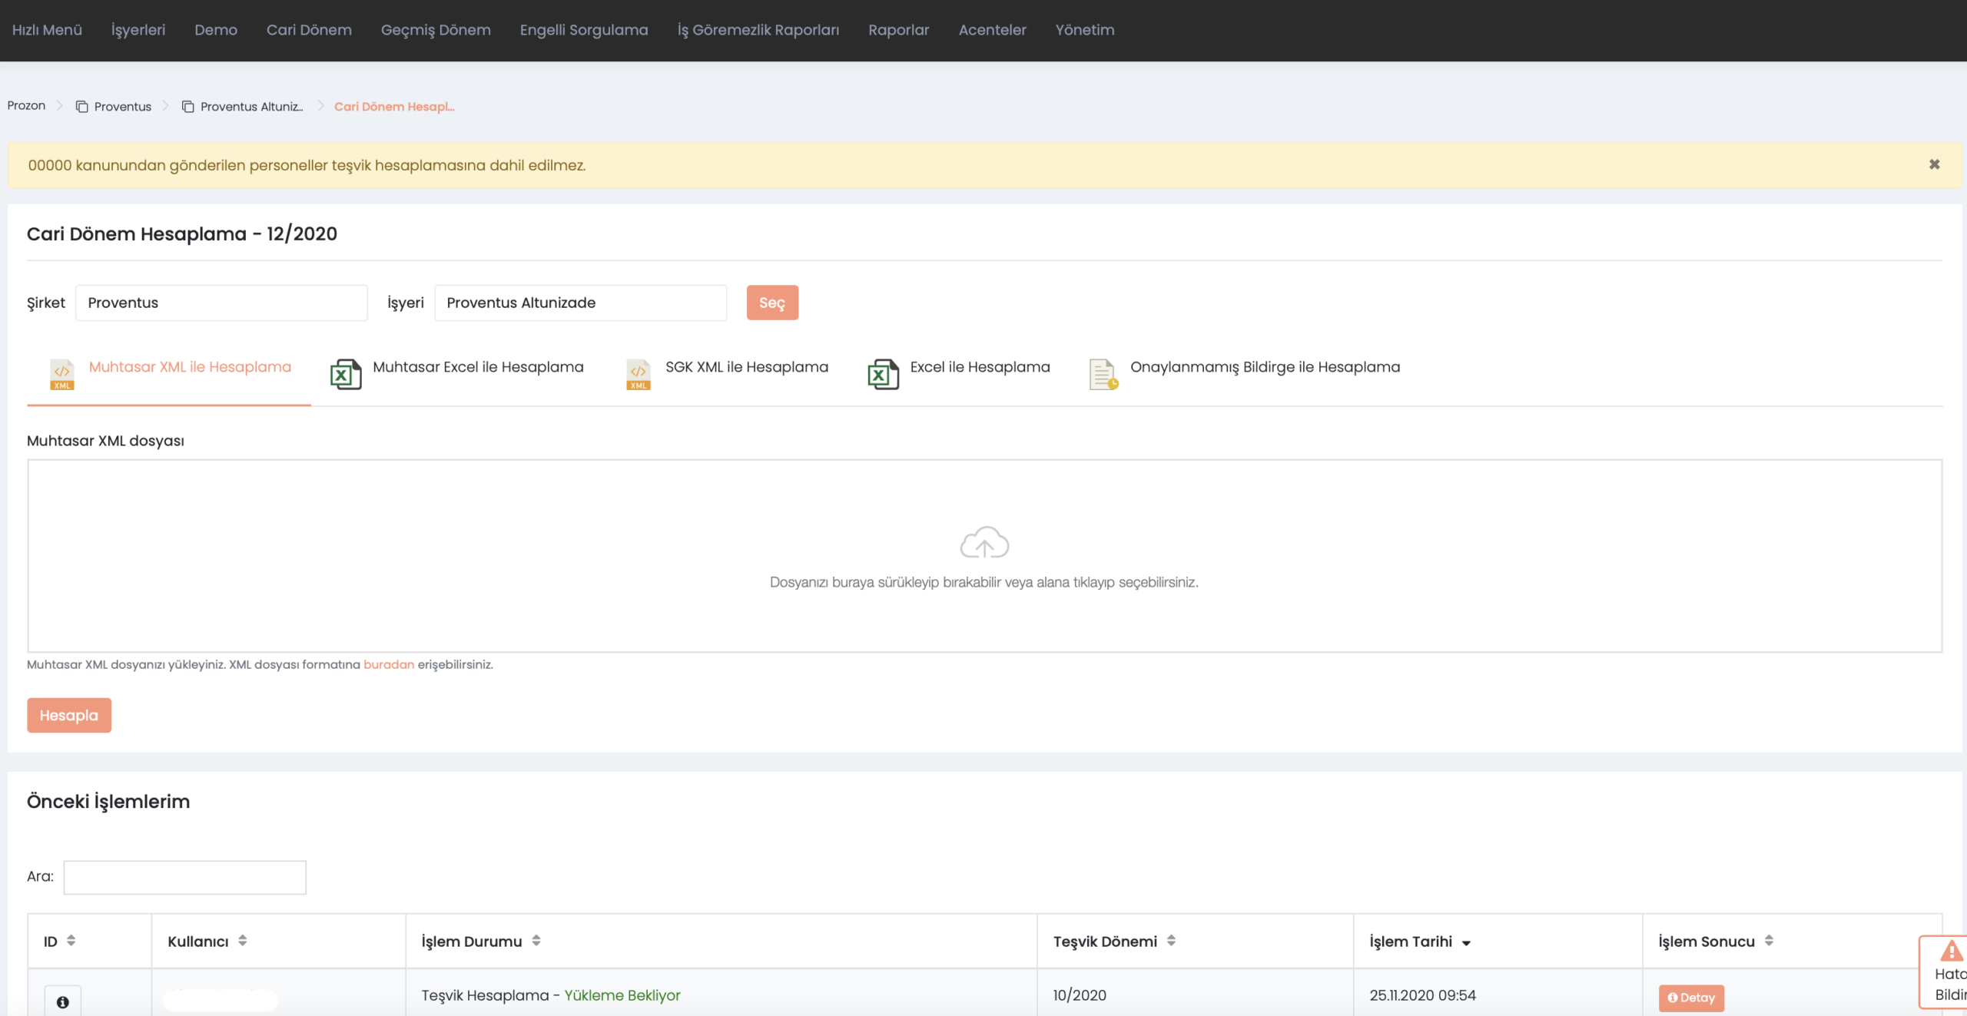Click the info icon in first row
Image resolution: width=1967 pixels, height=1016 pixels.
(62, 1001)
